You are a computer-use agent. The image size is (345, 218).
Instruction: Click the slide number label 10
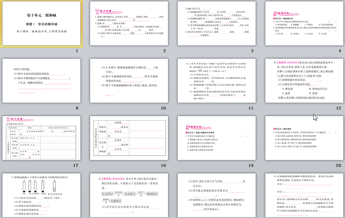click(163, 108)
